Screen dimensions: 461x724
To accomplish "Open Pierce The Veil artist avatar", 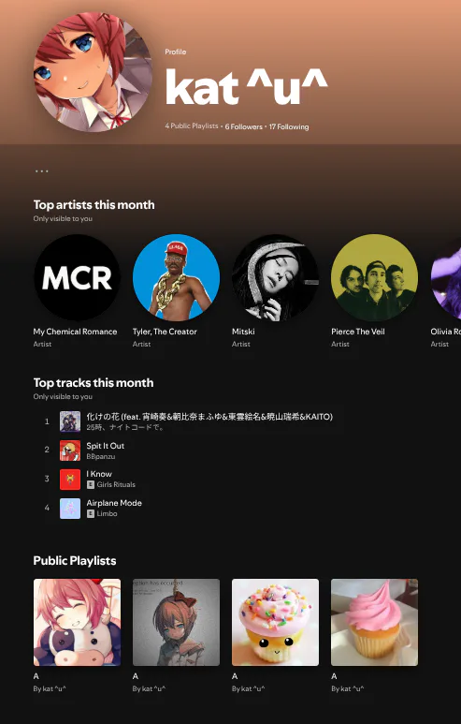I will pos(374,277).
